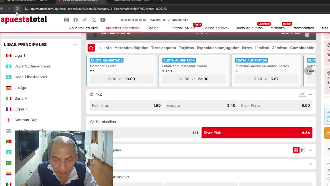
Task: Bet on Palmeiras at 1.80
Action: click(126, 105)
